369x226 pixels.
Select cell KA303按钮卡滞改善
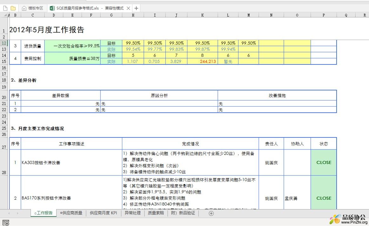71,163
